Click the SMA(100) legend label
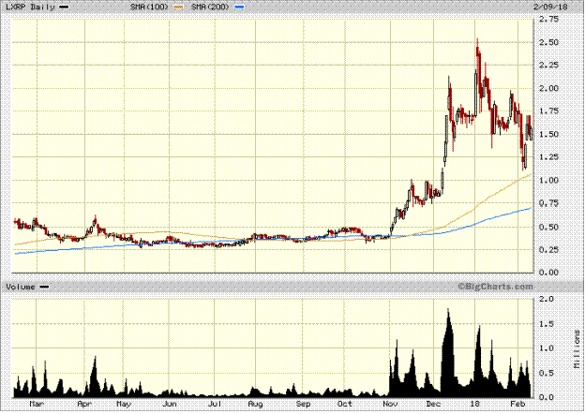 pyautogui.click(x=149, y=7)
